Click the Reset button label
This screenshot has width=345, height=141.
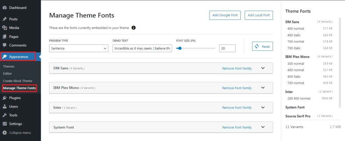266,47
